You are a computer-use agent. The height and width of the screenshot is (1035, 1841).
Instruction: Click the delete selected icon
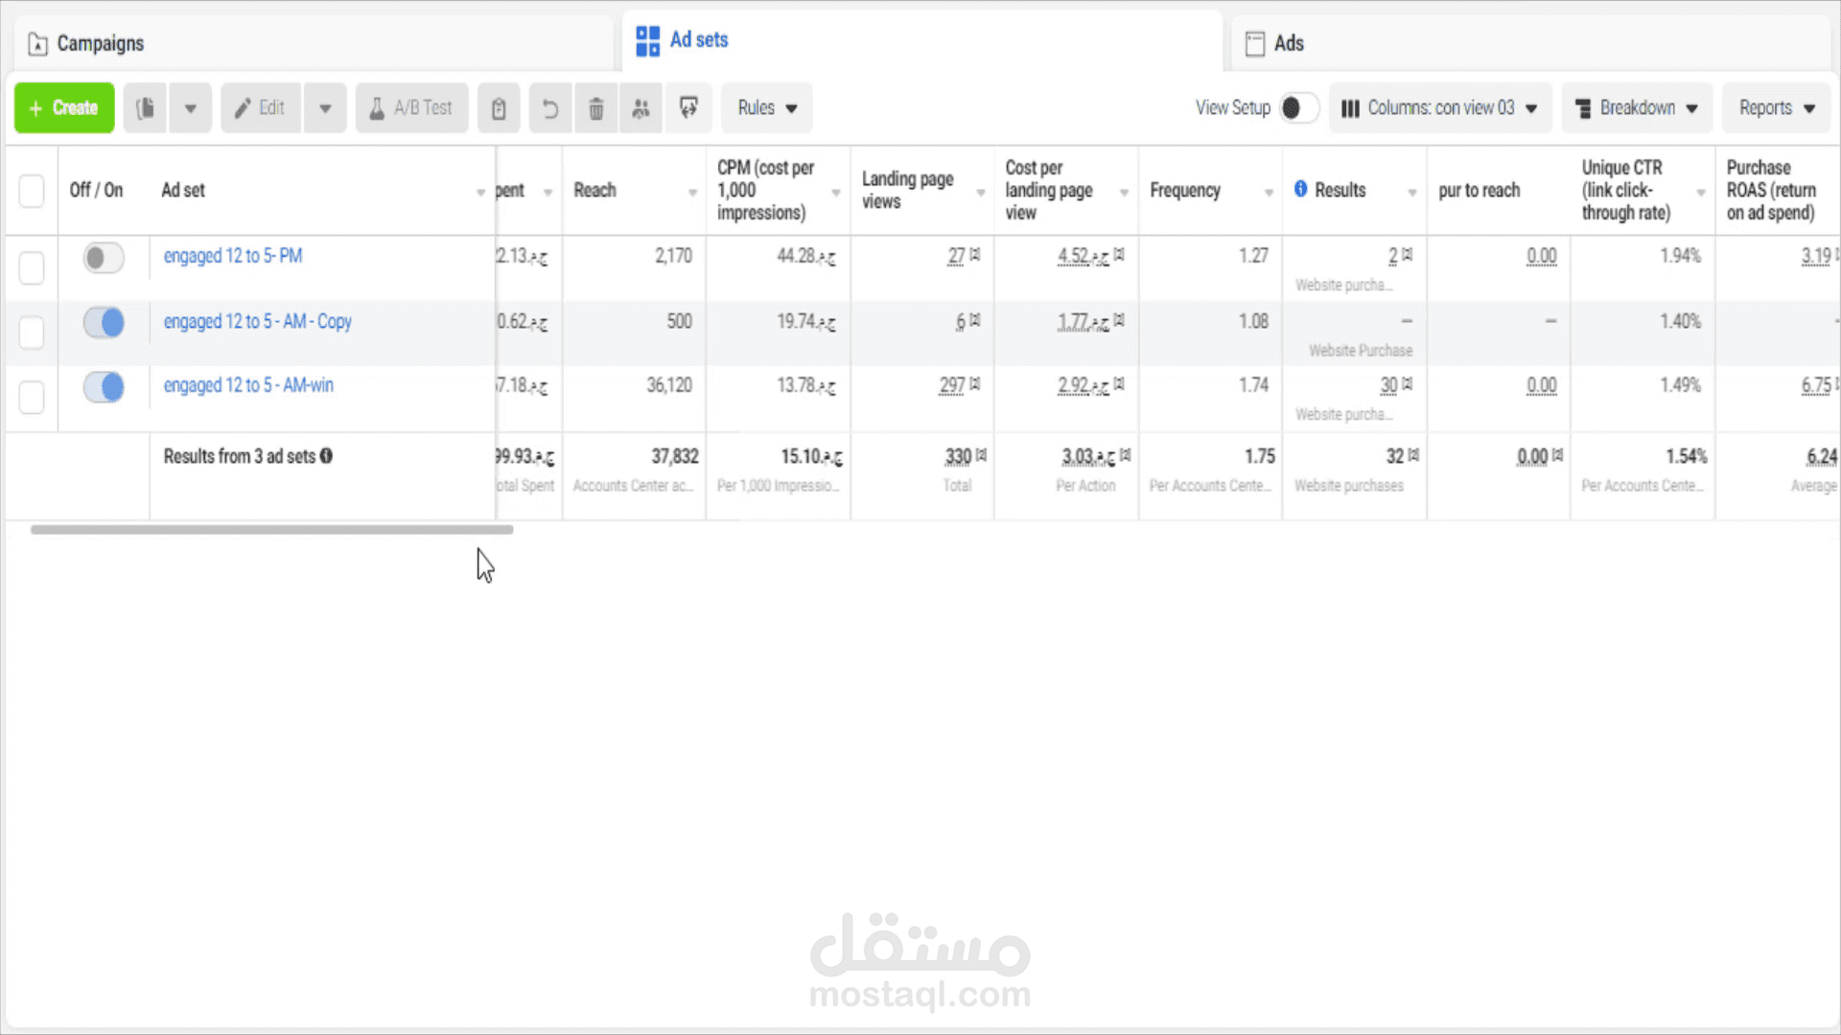pyautogui.click(x=595, y=107)
